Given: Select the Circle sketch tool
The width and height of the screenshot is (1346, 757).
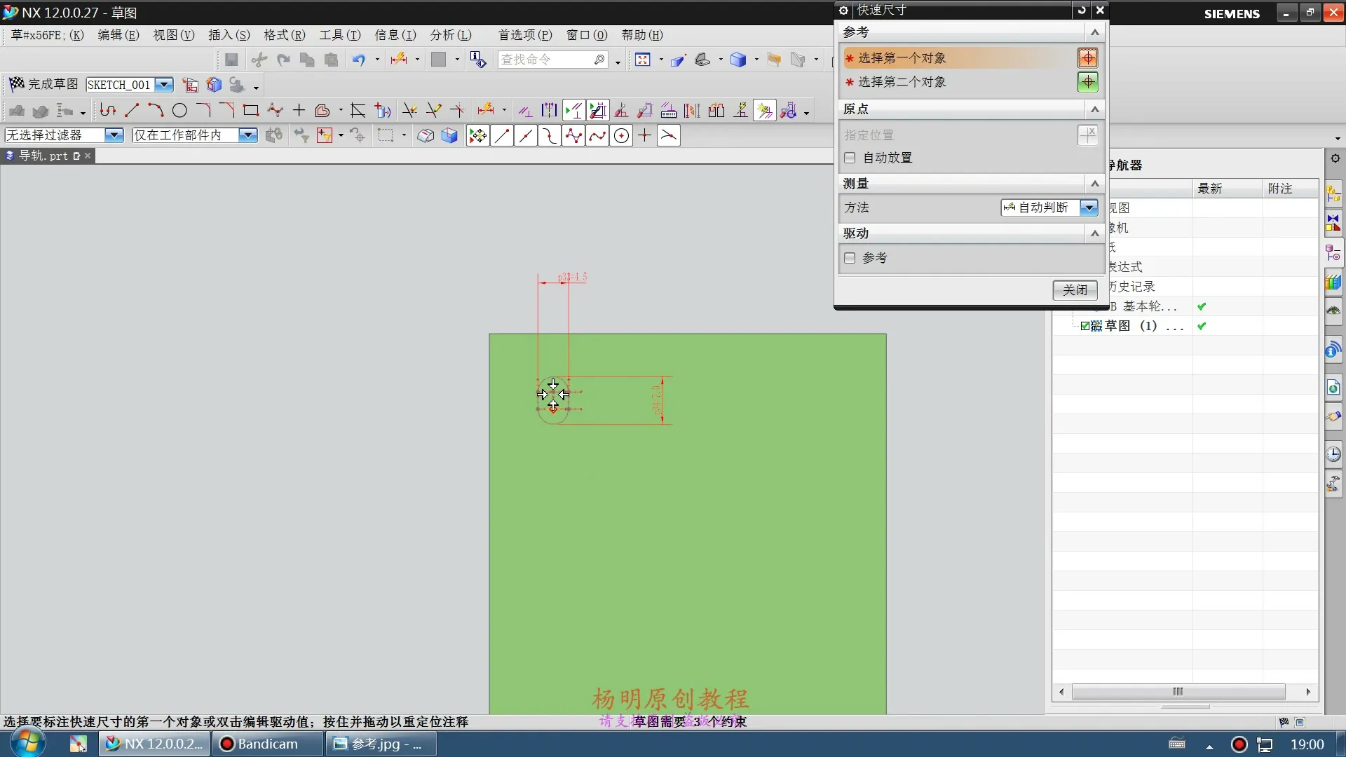Looking at the screenshot, I should (x=179, y=110).
